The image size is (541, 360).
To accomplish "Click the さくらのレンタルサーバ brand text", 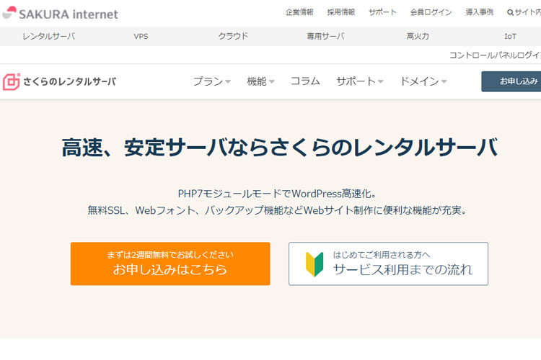I will tap(69, 81).
